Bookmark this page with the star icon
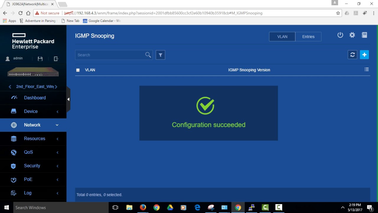 tap(338, 13)
